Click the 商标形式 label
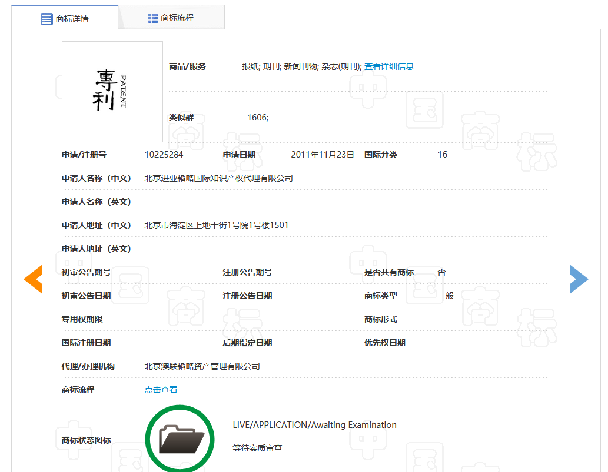608x472 pixels. [381, 319]
